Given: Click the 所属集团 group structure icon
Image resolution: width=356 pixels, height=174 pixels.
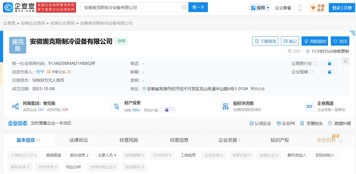Looking at the screenshot, I should click(15, 106).
